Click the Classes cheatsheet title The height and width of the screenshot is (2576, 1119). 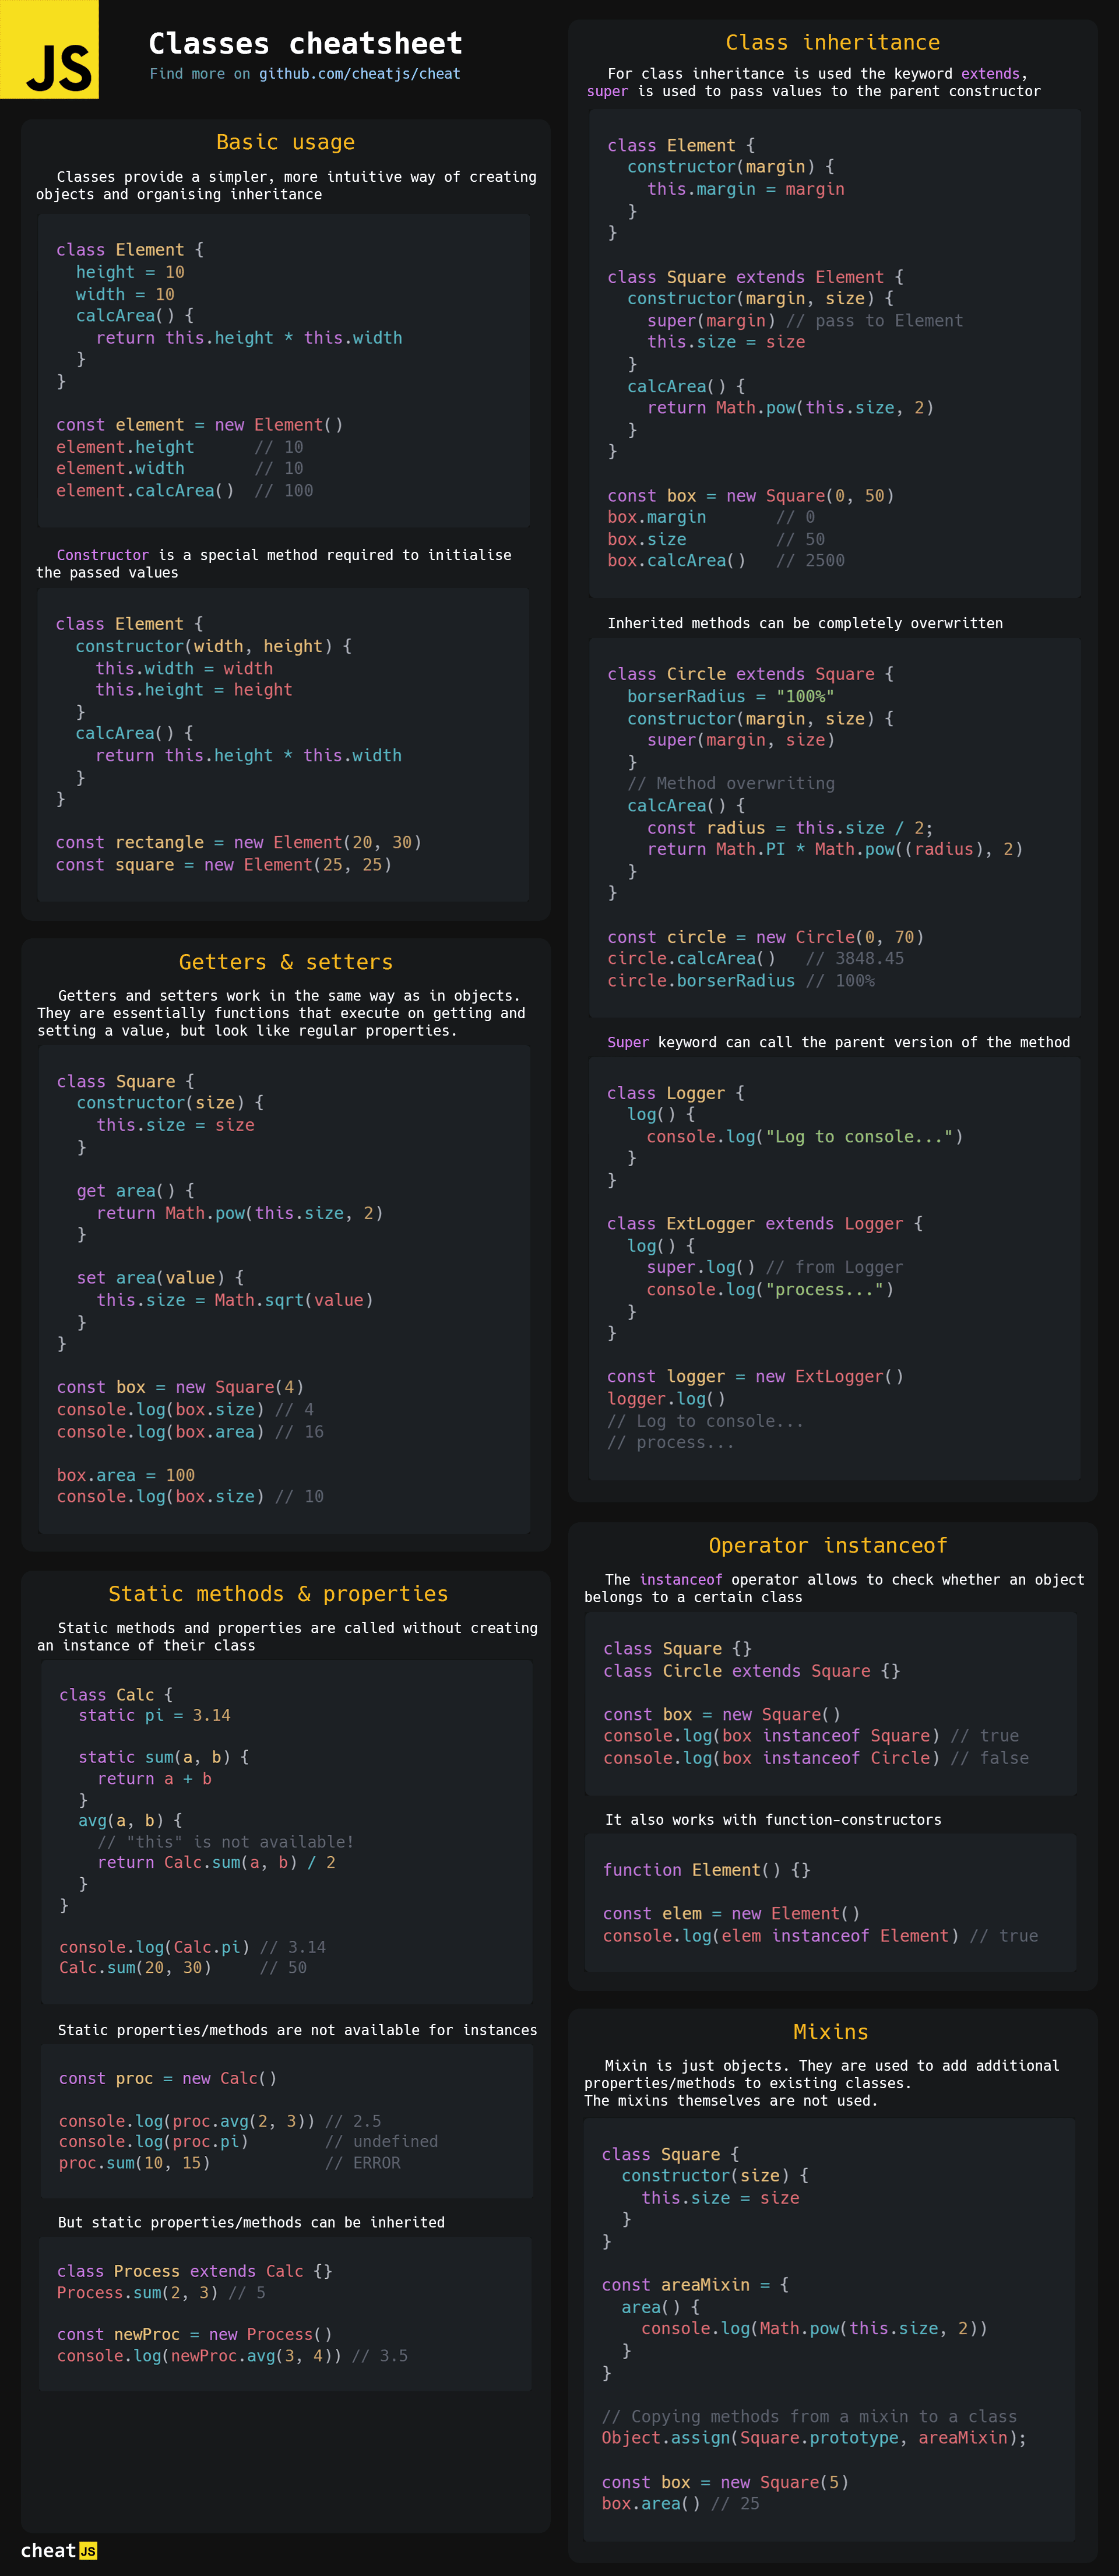tap(305, 44)
